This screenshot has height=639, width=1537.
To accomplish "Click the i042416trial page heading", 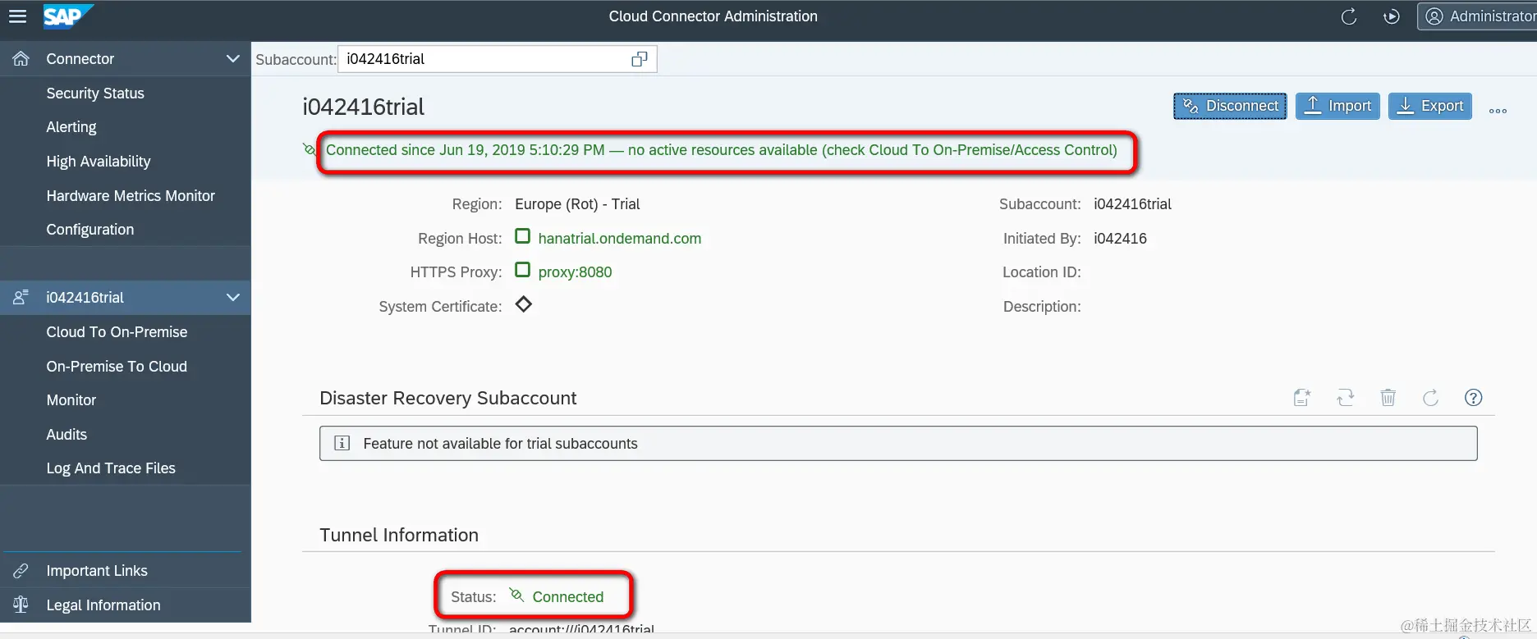I will point(364,107).
